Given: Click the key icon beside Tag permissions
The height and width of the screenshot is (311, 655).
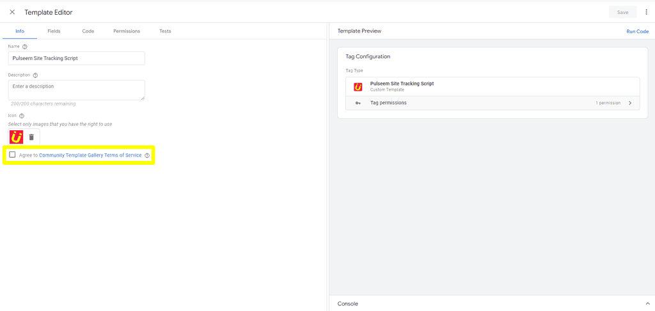Looking at the screenshot, I should click(x=358, y=103).
